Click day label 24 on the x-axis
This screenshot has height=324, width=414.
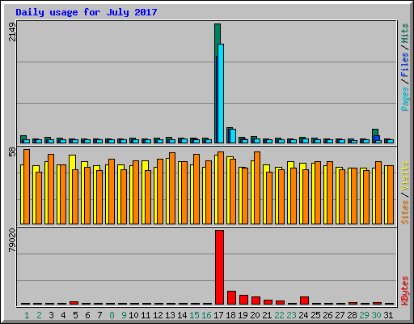click(x=303, y=315)
